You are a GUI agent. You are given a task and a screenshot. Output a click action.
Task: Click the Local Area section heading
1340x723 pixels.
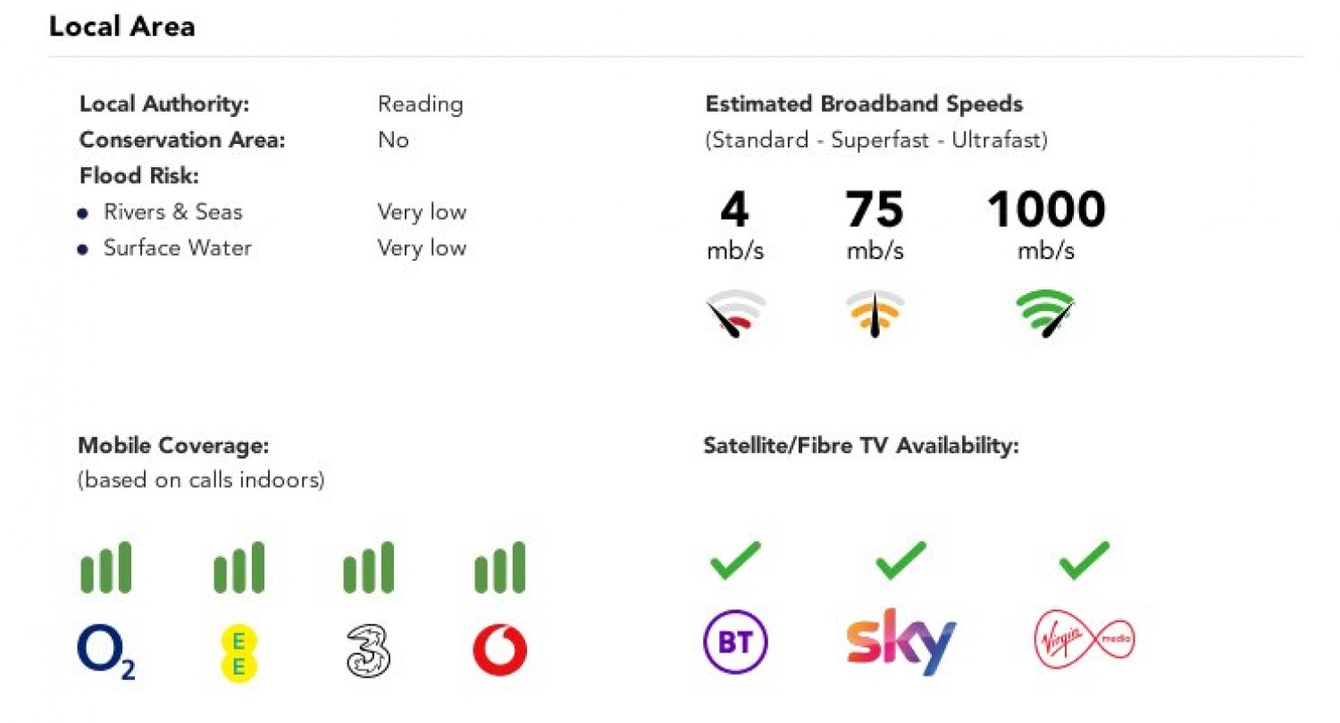pyautogui.click(x=121, y=27)
